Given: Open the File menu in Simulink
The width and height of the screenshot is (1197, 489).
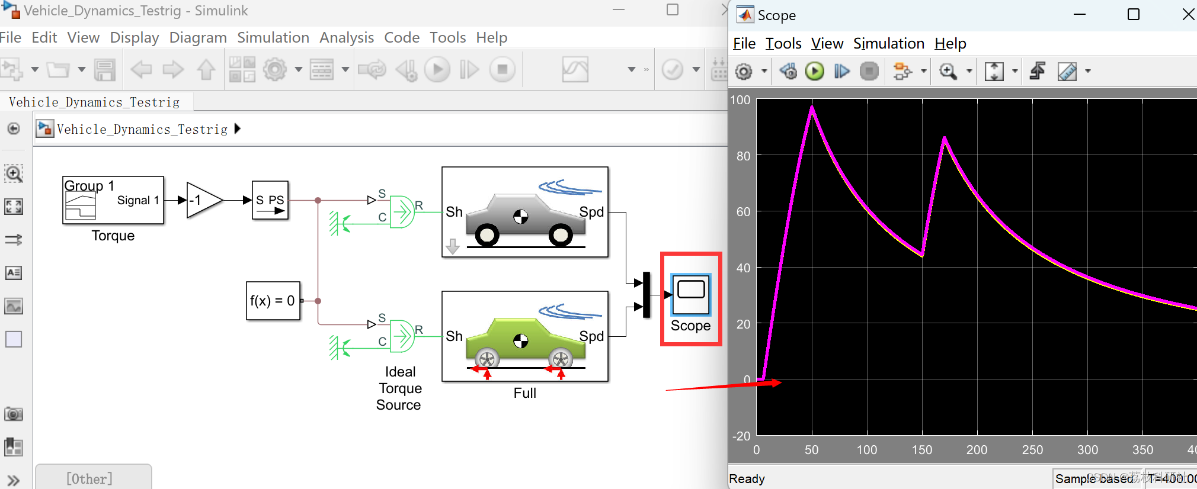Looking at the screenshot, I should tap(11, 37).
